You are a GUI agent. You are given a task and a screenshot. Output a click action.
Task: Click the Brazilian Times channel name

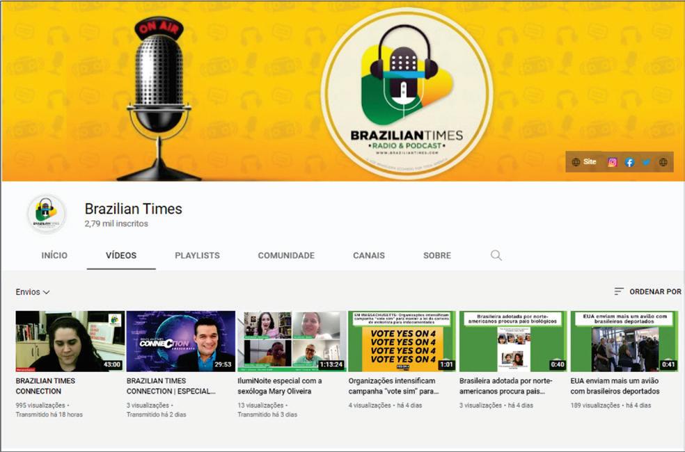coord(133,209)
